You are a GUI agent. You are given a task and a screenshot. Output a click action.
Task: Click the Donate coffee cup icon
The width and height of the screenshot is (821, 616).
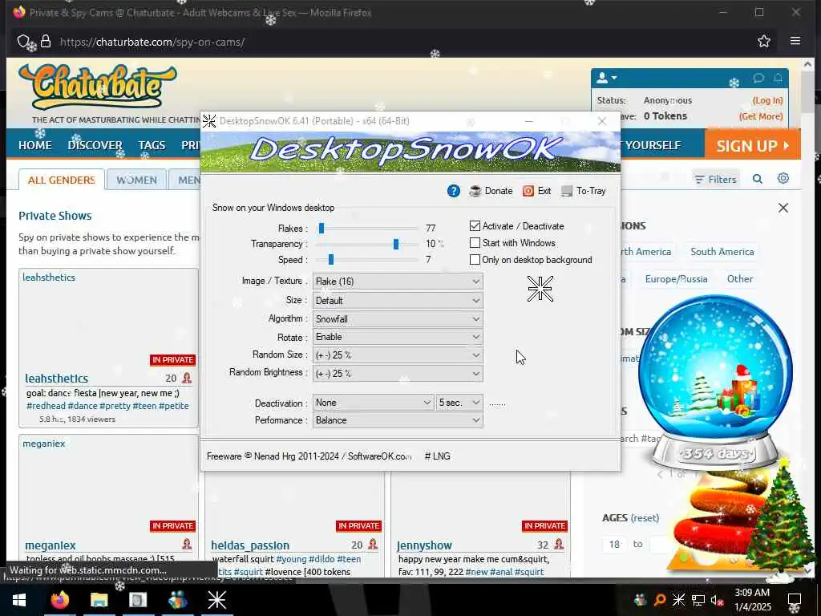coord(475,191)
